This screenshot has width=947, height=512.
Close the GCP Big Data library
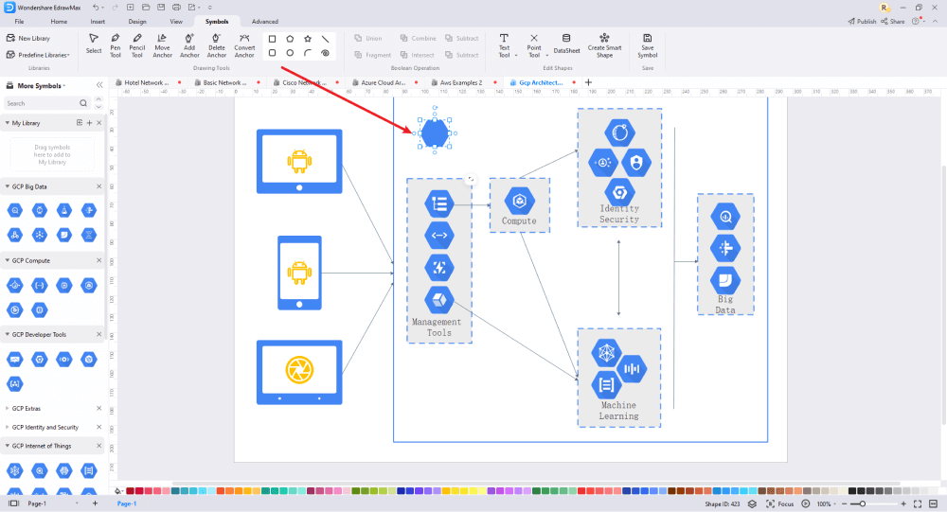pyautogui.click(x=99, y=186)
